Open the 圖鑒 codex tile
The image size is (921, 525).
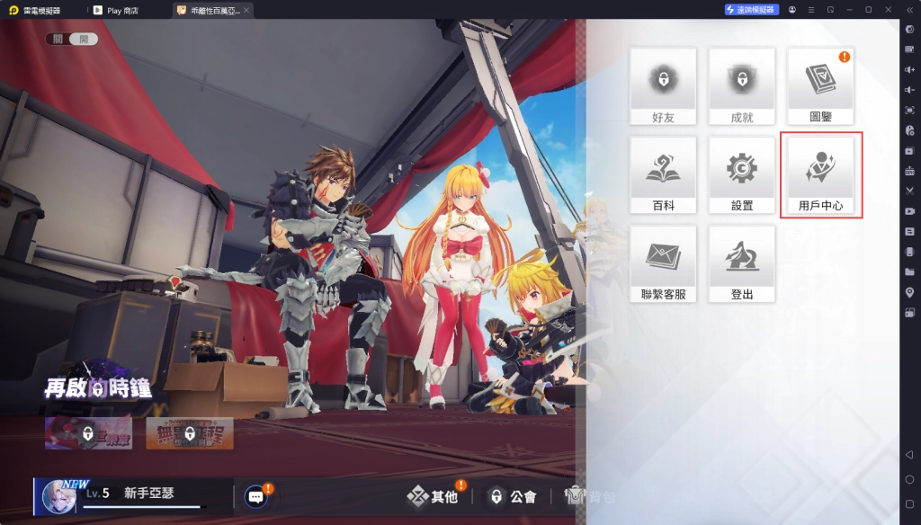pyautogui.click(x=820, y=86)
